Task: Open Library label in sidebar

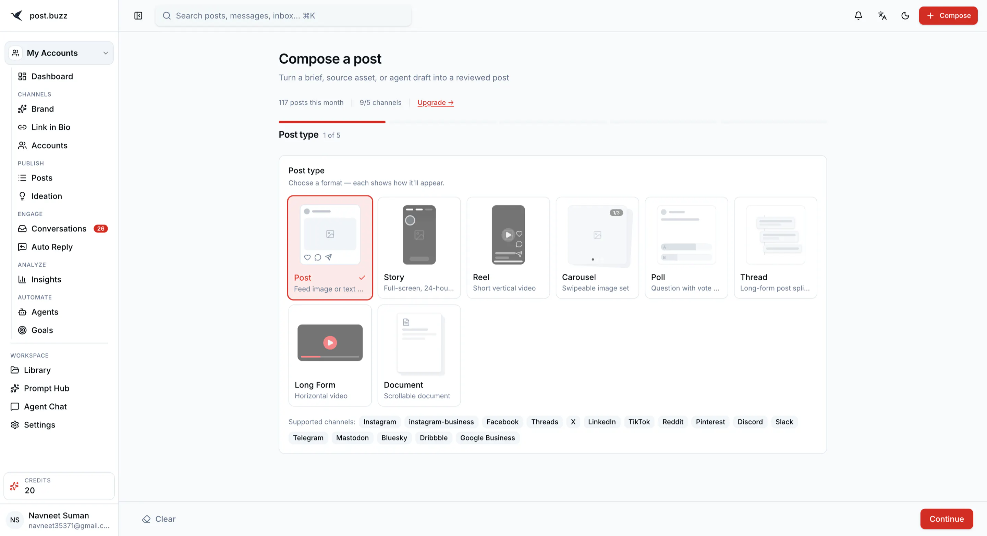Action: pos(37,370)
